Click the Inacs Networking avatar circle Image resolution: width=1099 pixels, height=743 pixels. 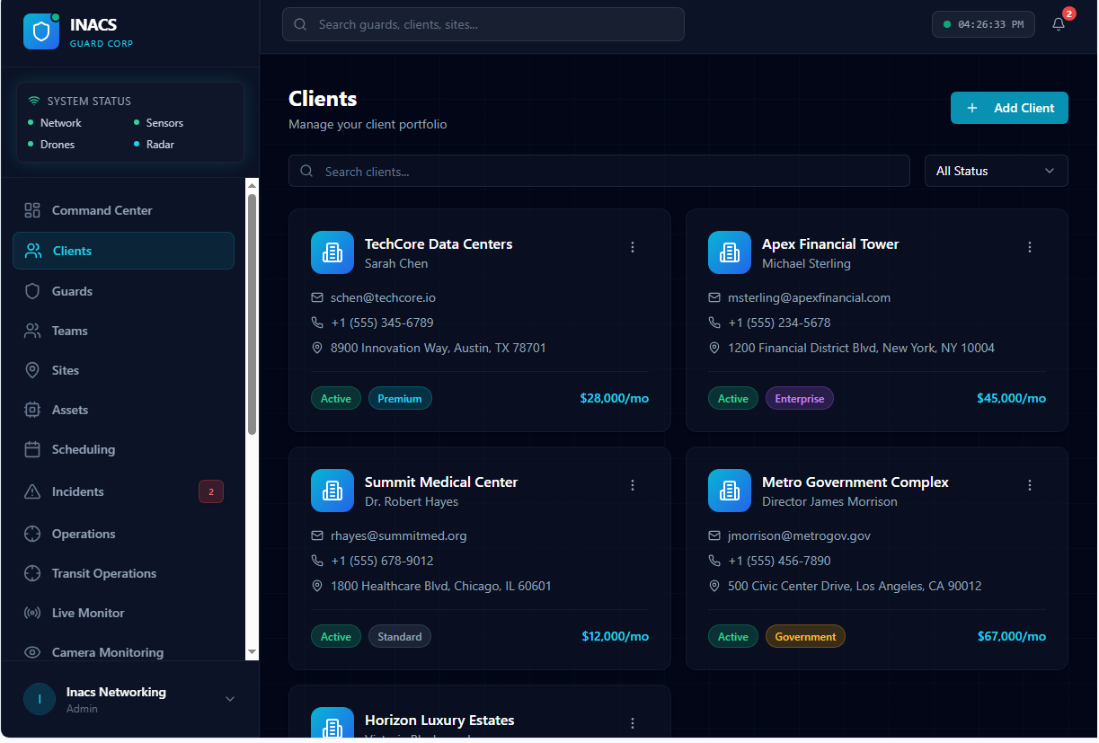(40, 699)
